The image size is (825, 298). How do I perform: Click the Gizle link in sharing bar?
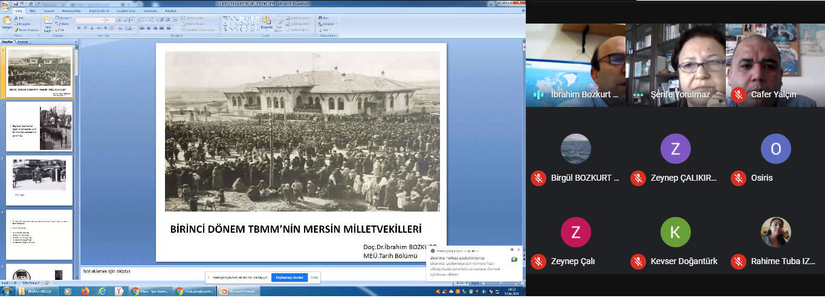[x=314, y=277]
